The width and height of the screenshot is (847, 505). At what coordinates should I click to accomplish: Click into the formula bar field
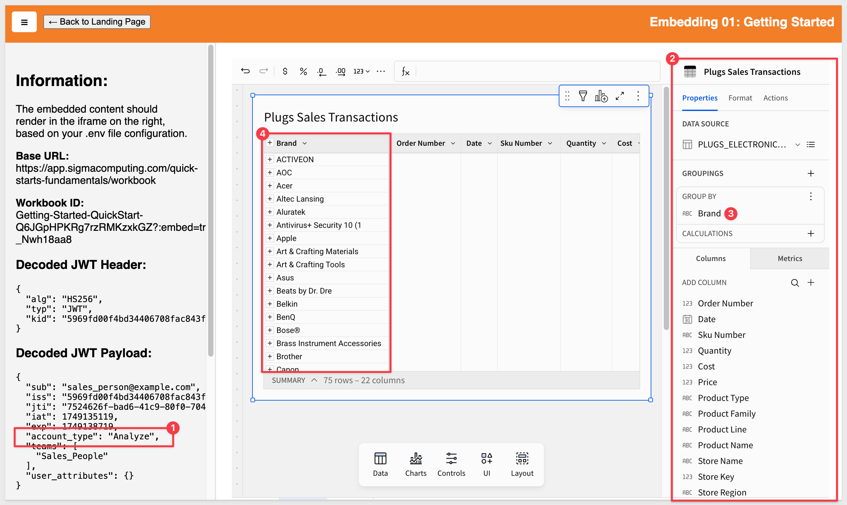pyautogui.click(x=537, y=71)
